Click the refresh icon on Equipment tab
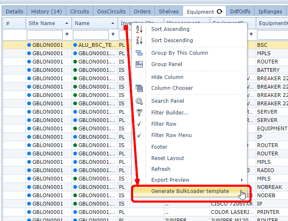This screenshot has height=221, width=288. pos(220,12)
